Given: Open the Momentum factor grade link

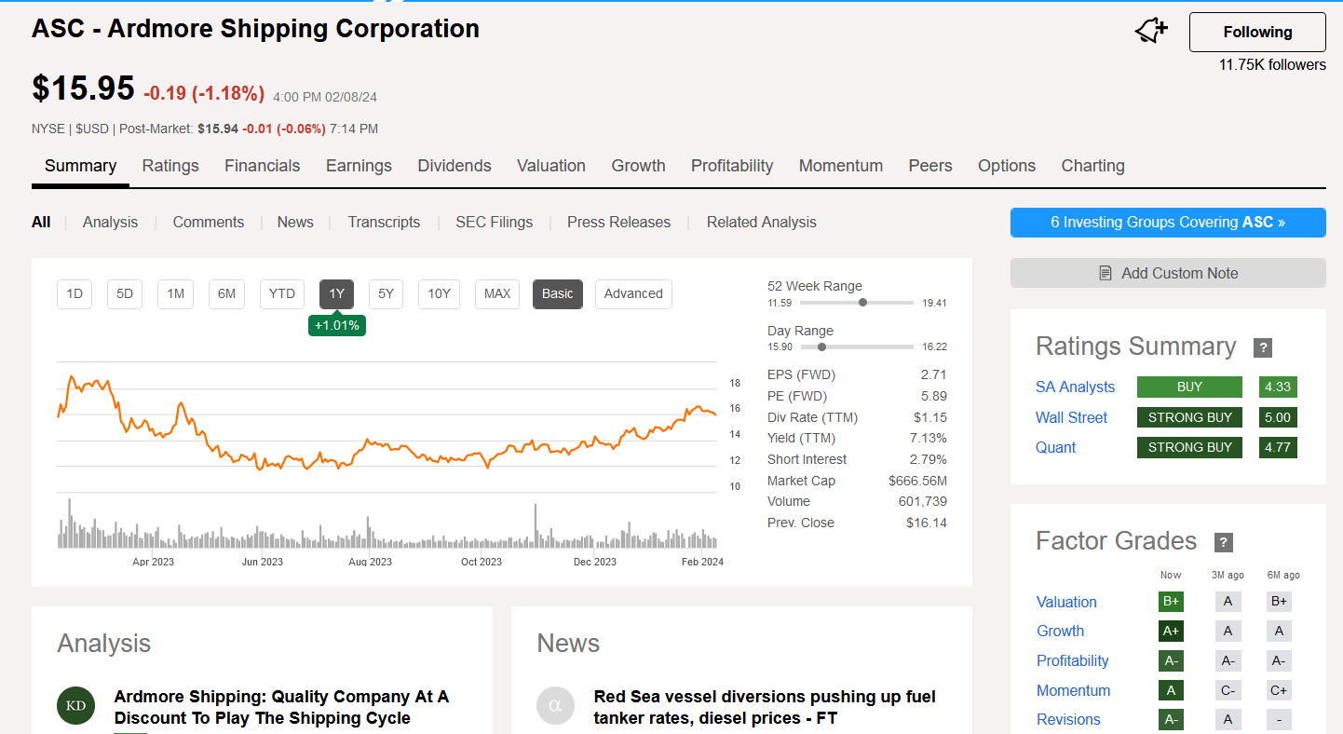Looking at the screenshot, I should click(1074, 690).
